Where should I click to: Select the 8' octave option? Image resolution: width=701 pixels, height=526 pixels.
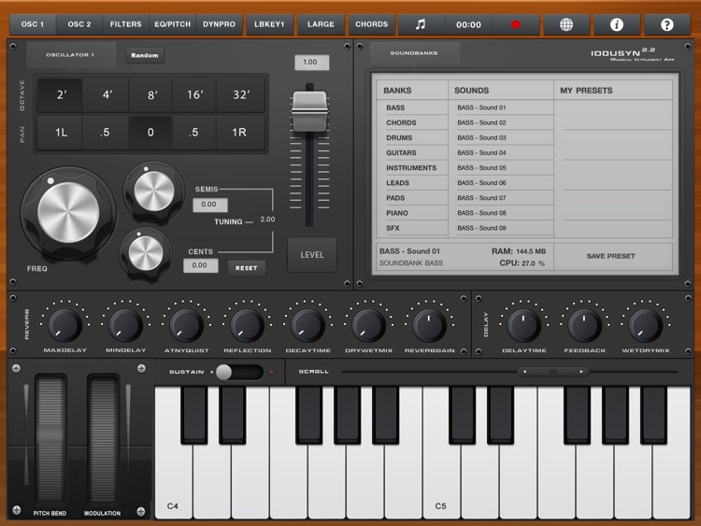(x=151, y=94)
